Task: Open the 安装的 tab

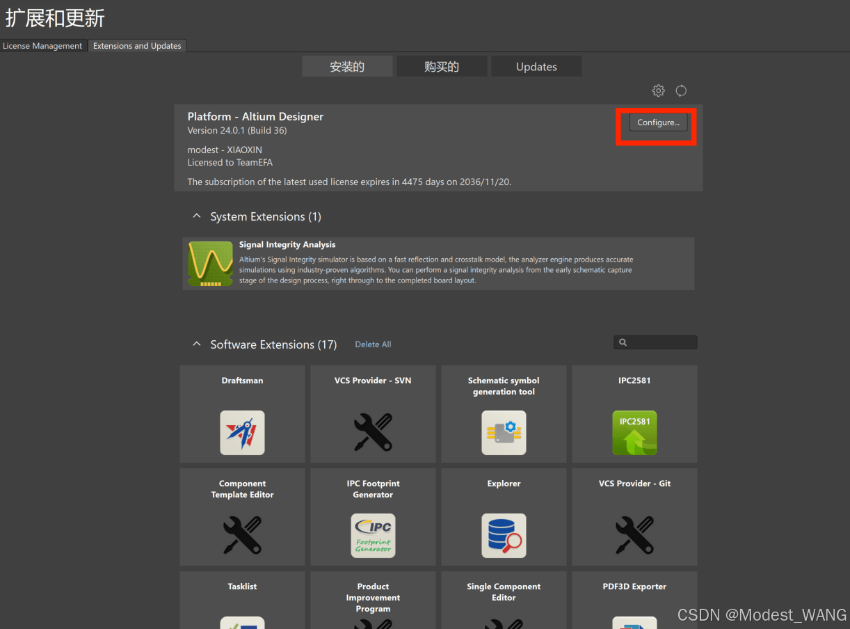Action: [x=347, y=67]
